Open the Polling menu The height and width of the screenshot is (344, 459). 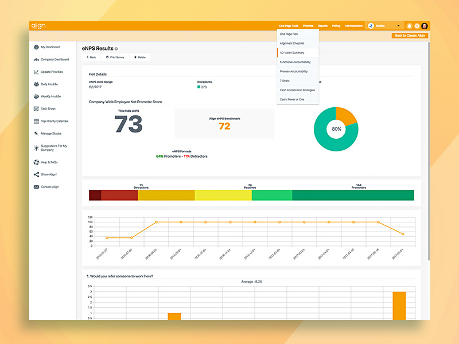(336, 26)
